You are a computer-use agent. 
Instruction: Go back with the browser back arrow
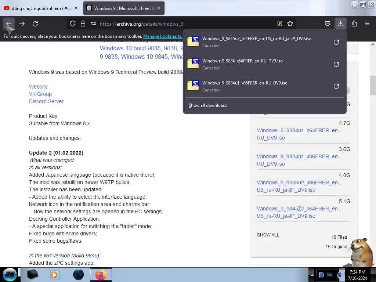click(x=9, y=24)
